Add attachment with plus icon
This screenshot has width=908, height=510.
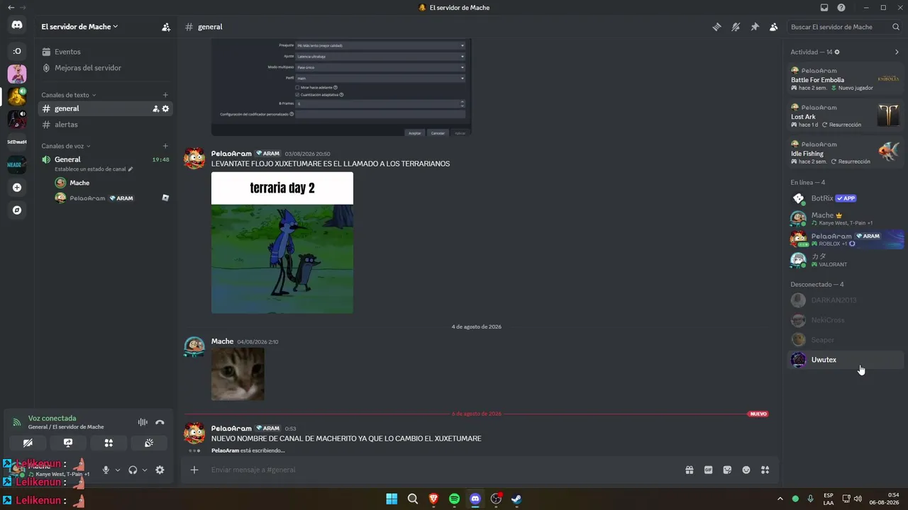coord(194,470)
